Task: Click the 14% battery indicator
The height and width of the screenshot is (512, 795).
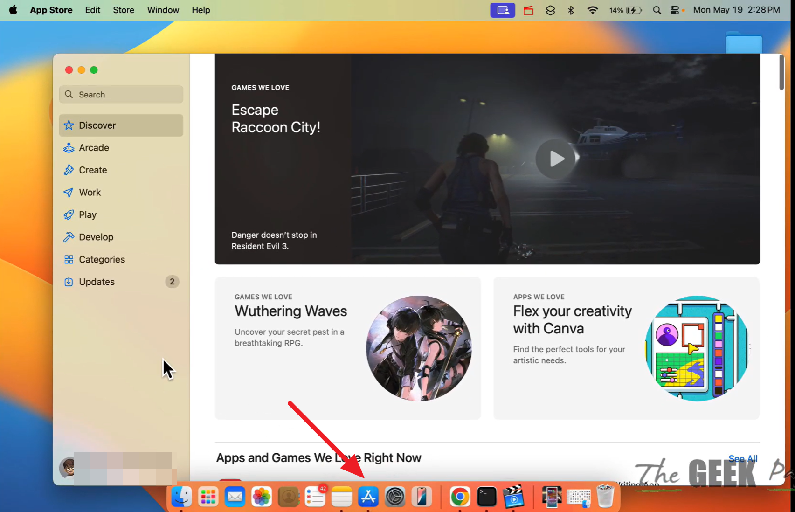Action: click(626, 10)
